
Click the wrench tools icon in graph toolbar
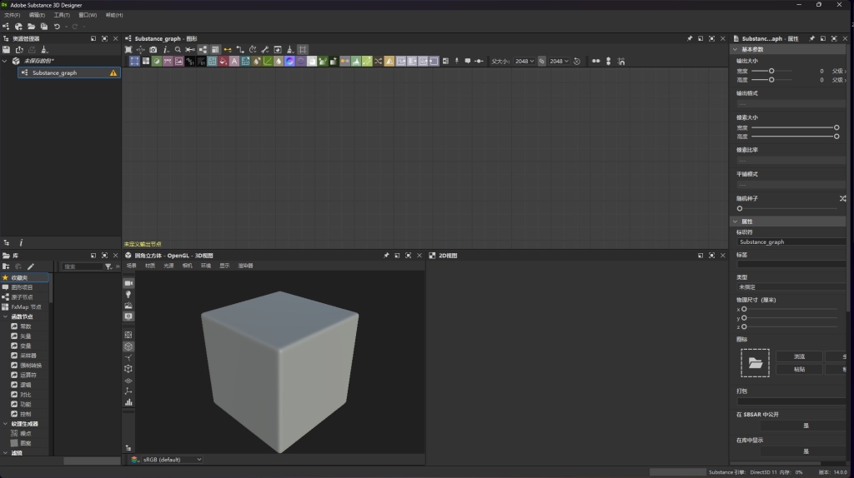(264, 49)
